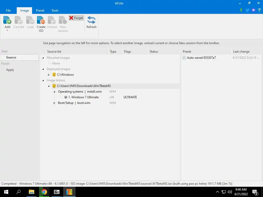263x197 pixels.
Task: Click the Windows 7 Ultimate status dot
Action: (x=65, y=97)
